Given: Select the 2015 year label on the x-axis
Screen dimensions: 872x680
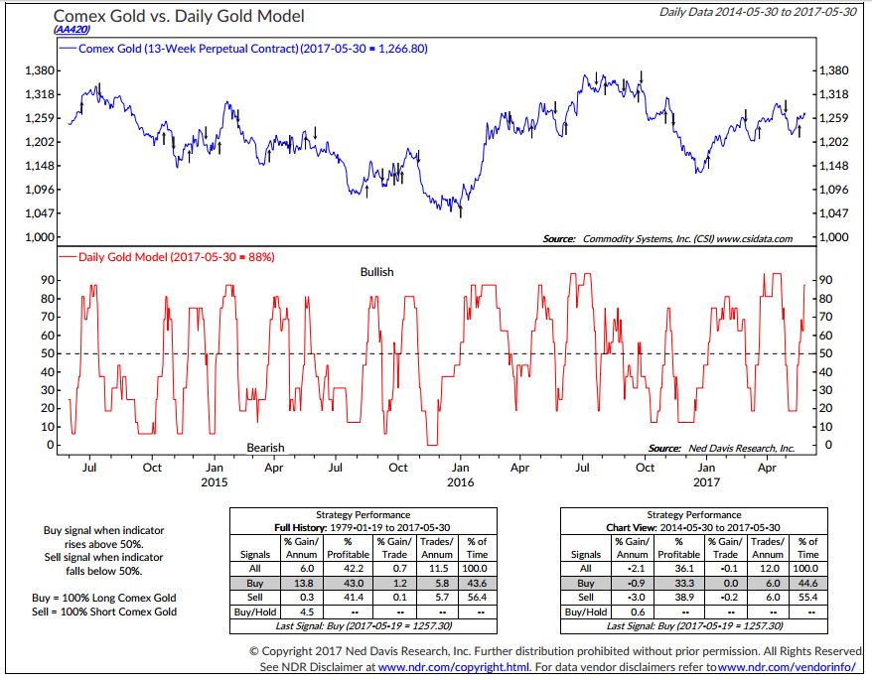Looking at the screenshot, I should (214, 481).
